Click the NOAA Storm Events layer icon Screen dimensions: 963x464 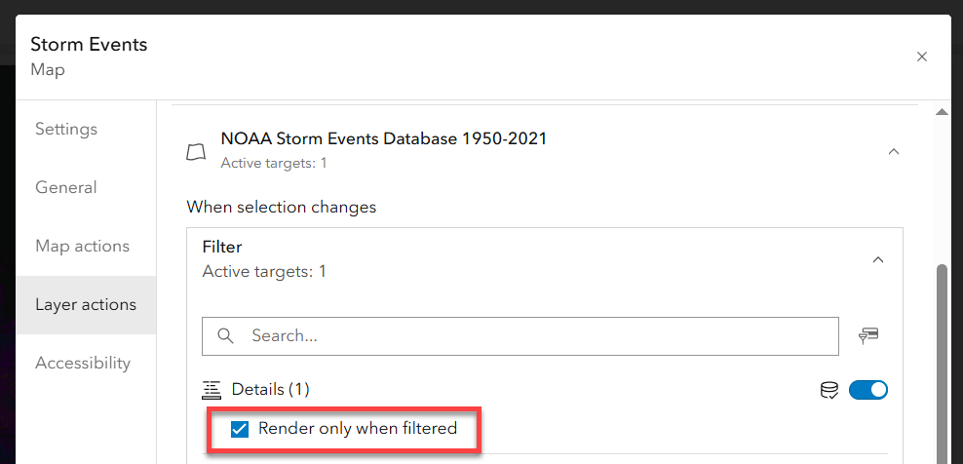pyautogui.click(x=197, y=152)
